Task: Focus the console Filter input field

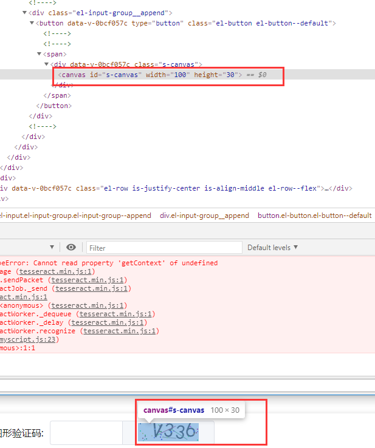Action: 164,248
